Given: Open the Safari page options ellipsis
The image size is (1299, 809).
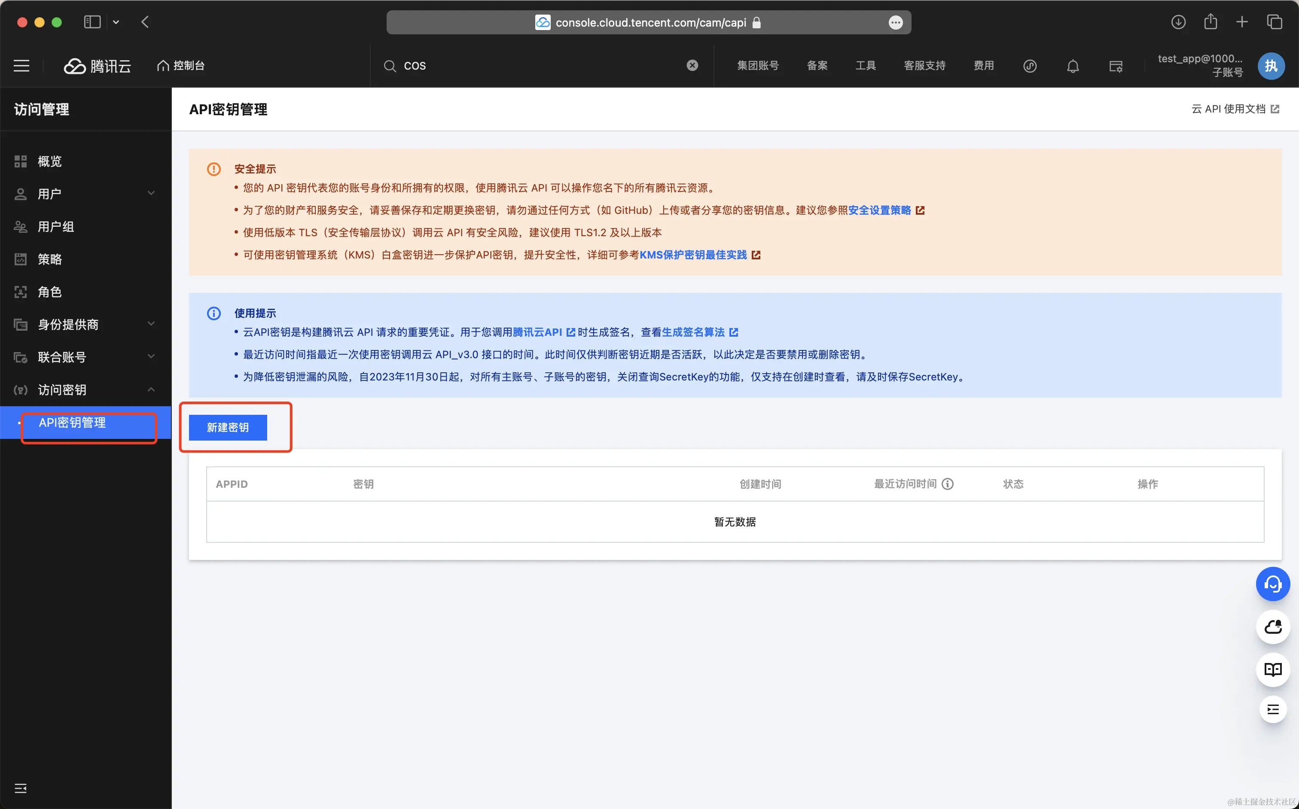Looking at the screenshot, I should [896, 22].
